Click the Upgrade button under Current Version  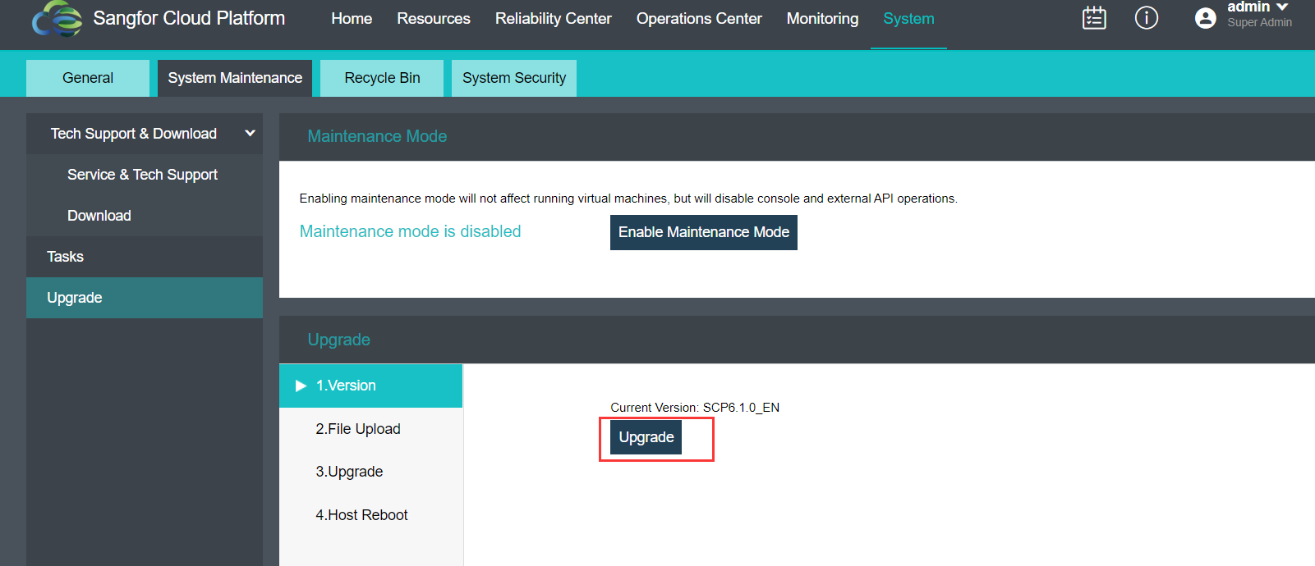point(646,437)
